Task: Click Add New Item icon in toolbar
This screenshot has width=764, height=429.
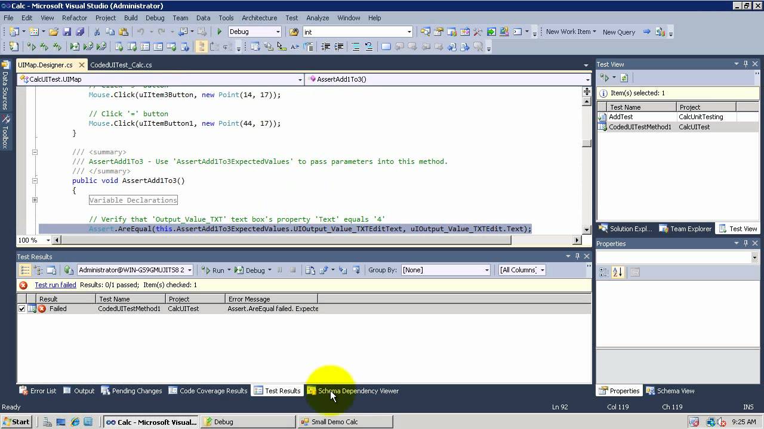Action: (x=34, y=32)
